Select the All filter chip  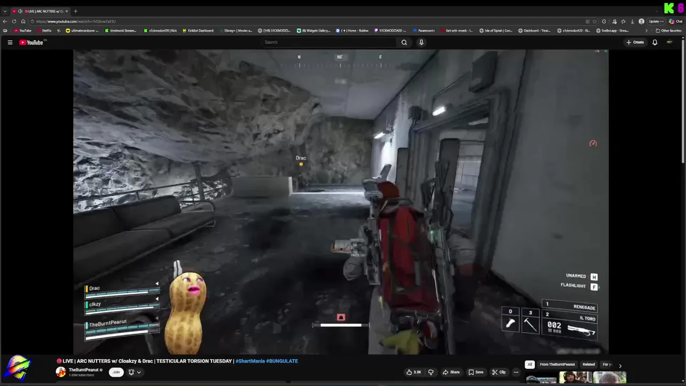tap(530, 365)
